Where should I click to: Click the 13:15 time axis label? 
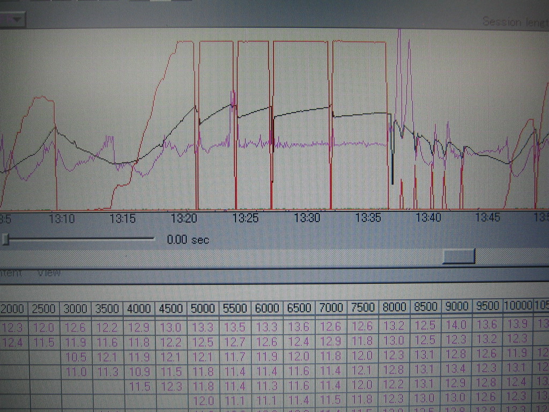pyautogui.click(x=123, y=219)
